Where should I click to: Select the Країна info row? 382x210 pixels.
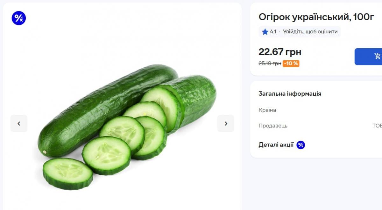pyautogui.click(x=267, y=110)
